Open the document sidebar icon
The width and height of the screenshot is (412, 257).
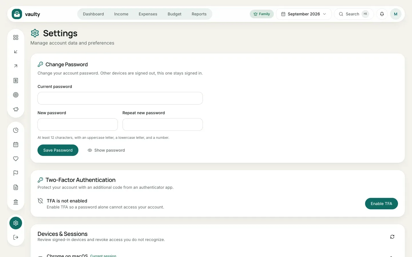coord(16,187)
